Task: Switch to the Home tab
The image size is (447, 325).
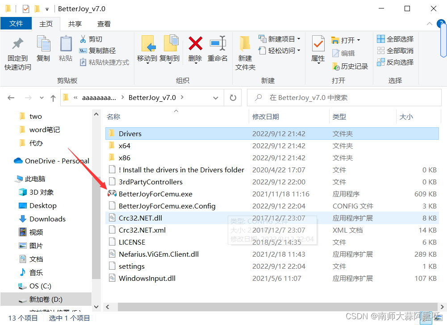Action: click(x=46, y=24)
